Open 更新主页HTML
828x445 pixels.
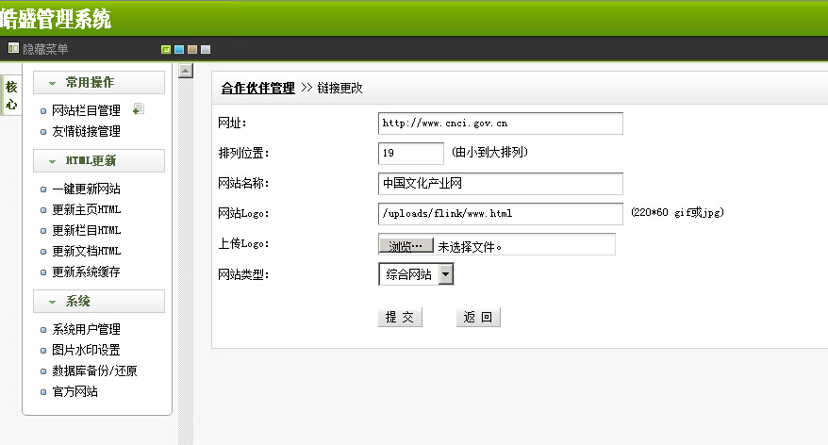pyautogui.click(x=87, y=209)
